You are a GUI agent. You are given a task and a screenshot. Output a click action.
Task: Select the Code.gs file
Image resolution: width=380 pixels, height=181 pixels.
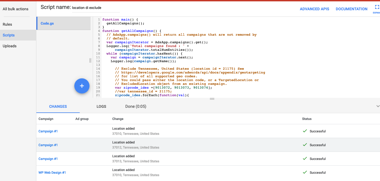pos(47,24)
